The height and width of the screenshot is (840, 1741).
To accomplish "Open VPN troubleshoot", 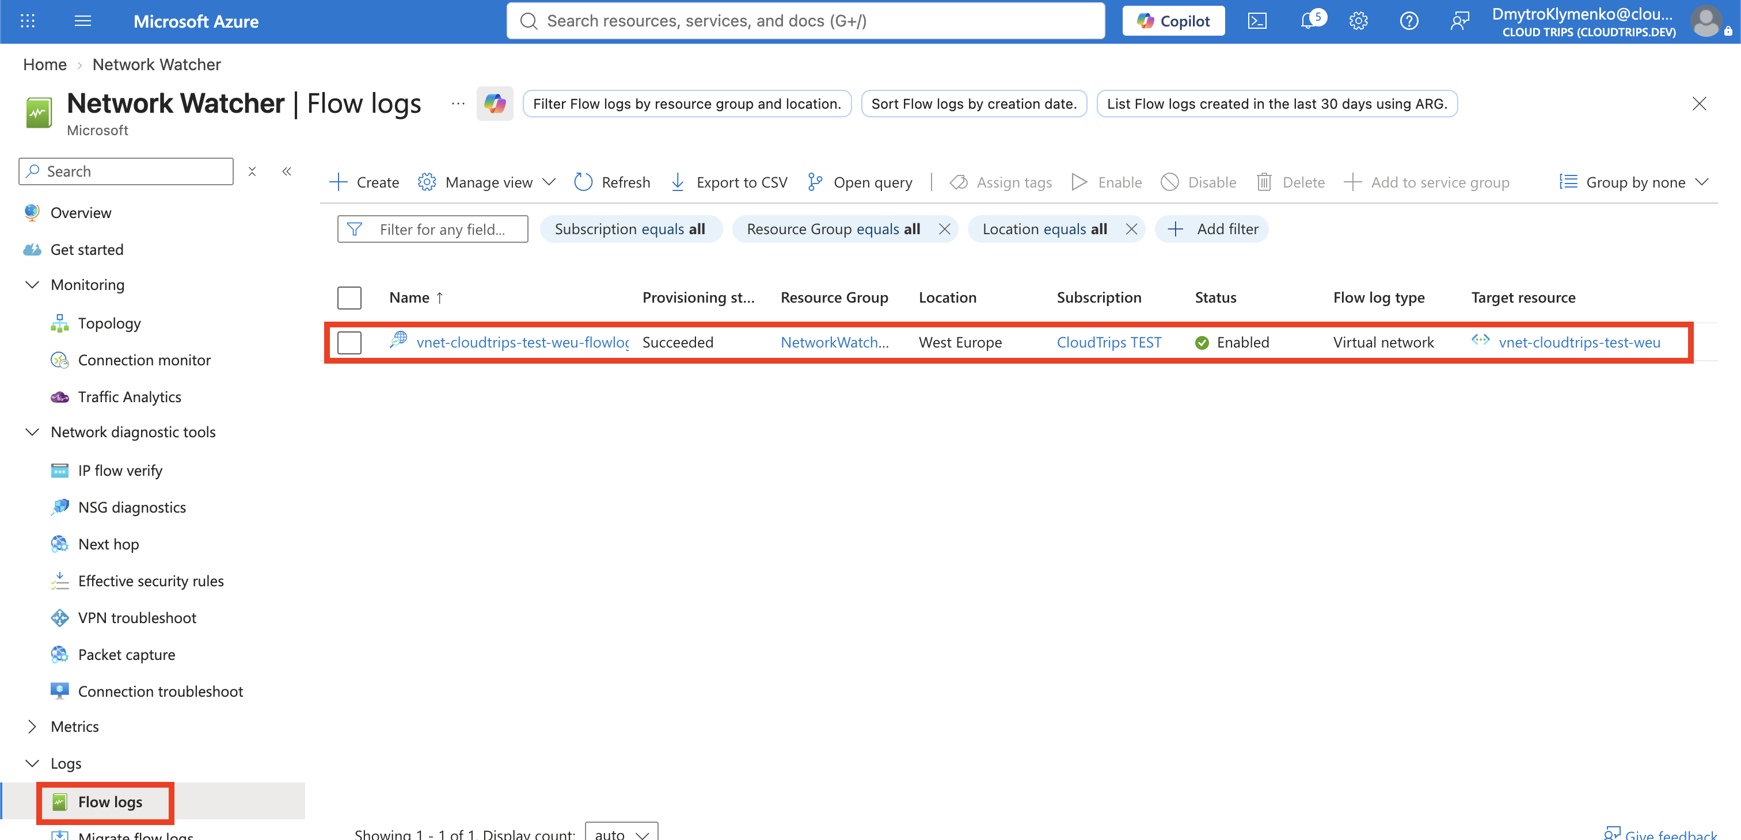I will [136, 618].
